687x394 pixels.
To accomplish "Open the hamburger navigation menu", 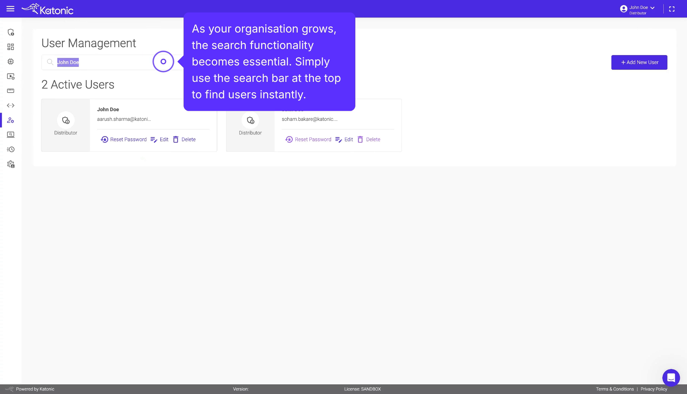I will pos(10,9).
